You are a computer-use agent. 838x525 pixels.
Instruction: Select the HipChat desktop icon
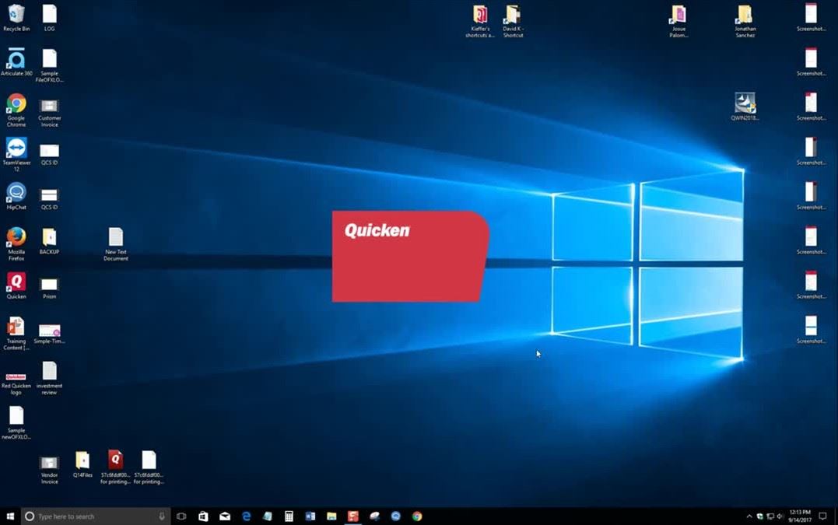[x=16, y=193]
